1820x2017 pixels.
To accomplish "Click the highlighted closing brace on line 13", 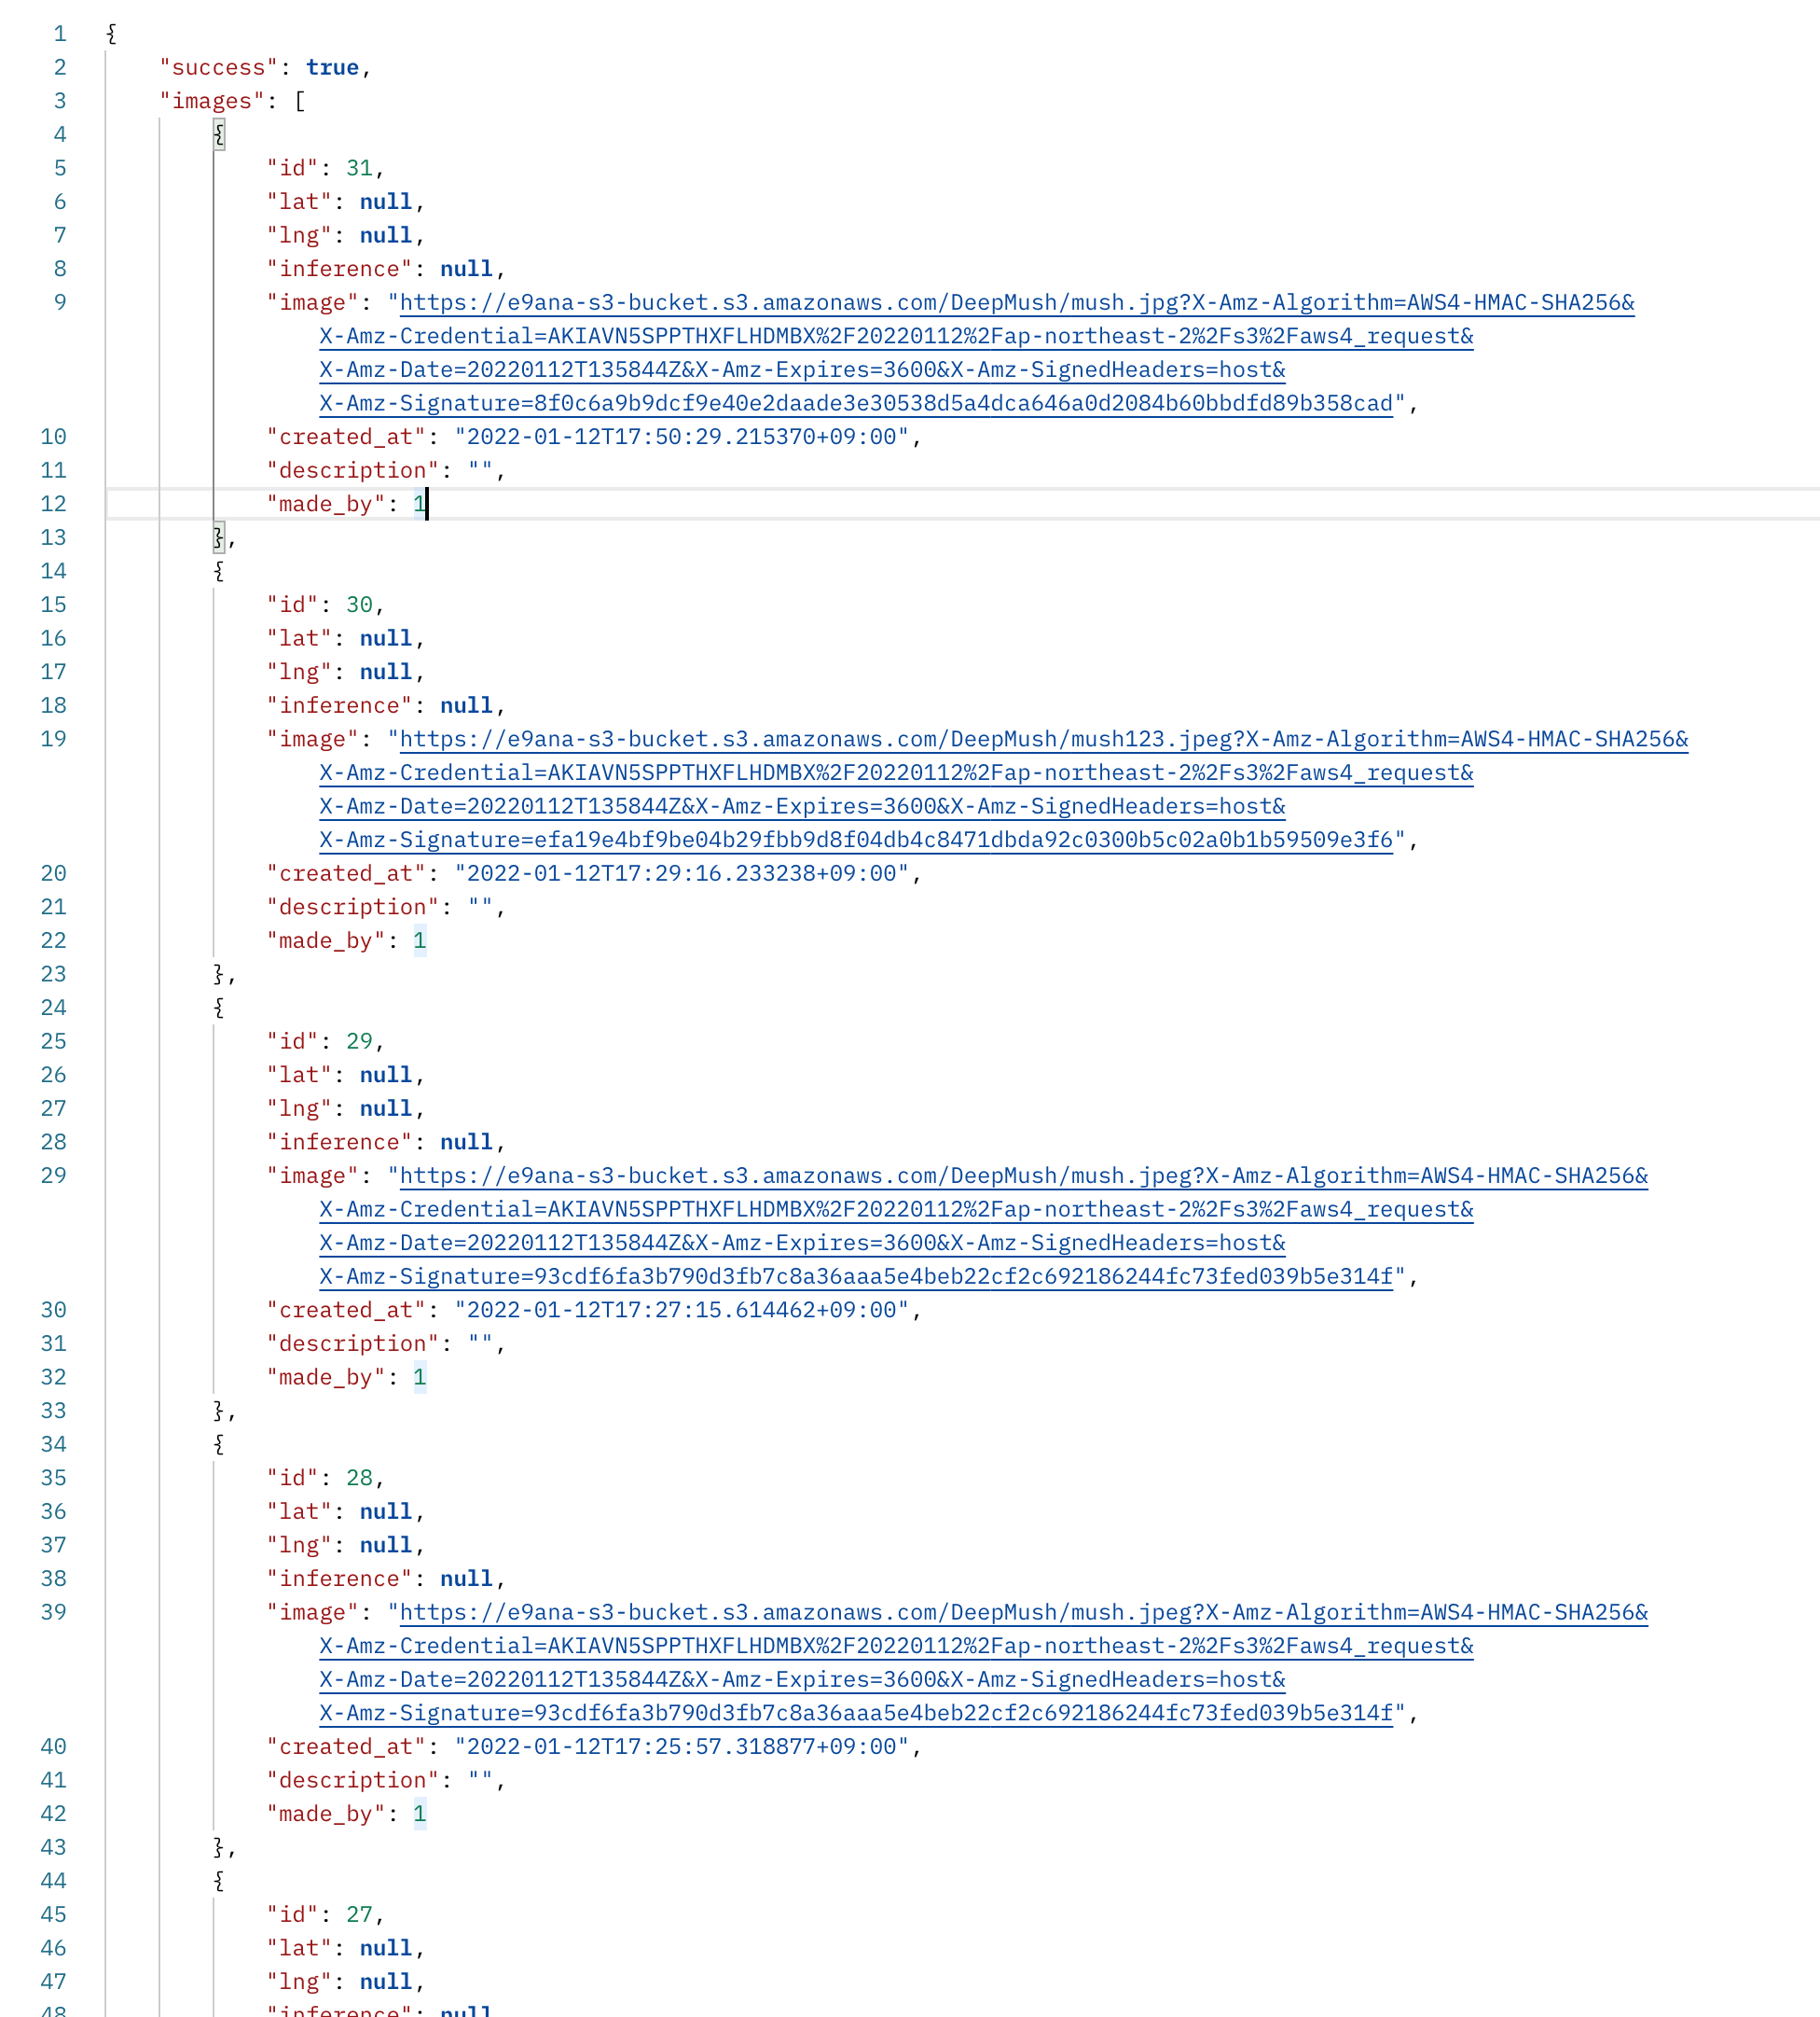I will [x=219, y=537].
